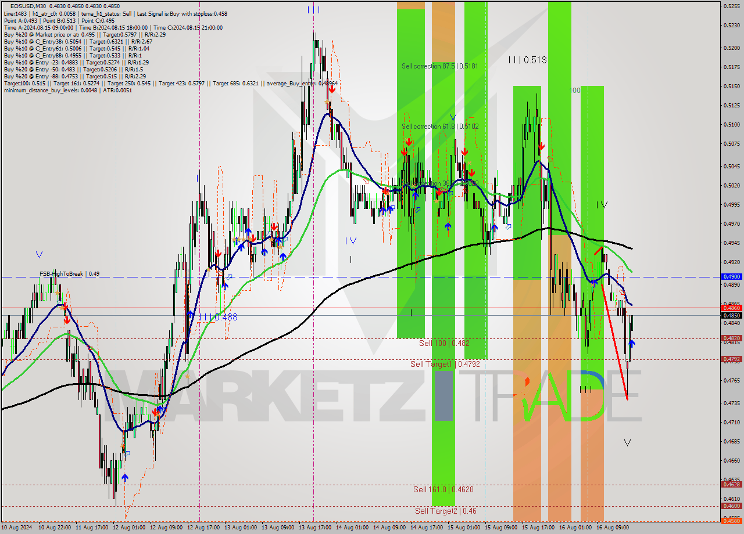Click the '10 Aug 22:00' time label
This screenshot has height=534, width=744.
(54, 528)
